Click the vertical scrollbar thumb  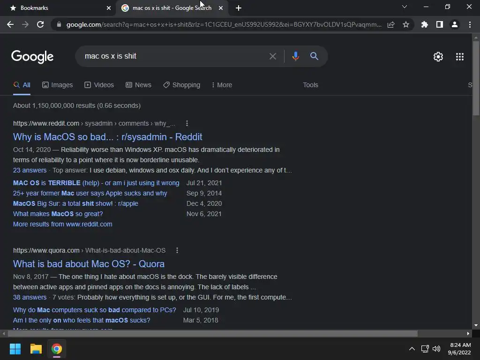tap(476, 78)
